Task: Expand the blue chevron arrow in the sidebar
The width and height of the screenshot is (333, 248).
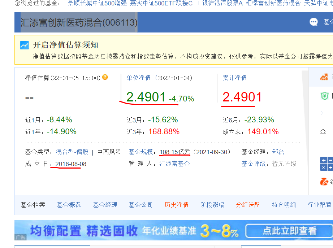Action: pyautogui.click(x=321, y=113)
